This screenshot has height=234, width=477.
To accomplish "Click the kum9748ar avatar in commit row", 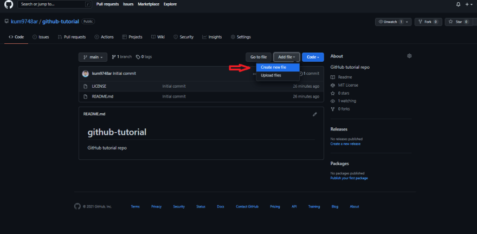I will (x=86, y=74).
